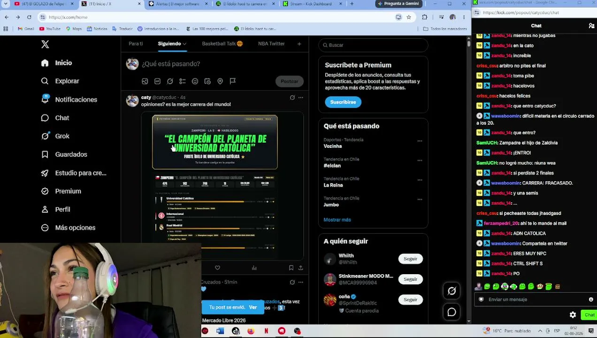
Task: Click Ver in the post sent toast
Action: click(x=253, y=307)
